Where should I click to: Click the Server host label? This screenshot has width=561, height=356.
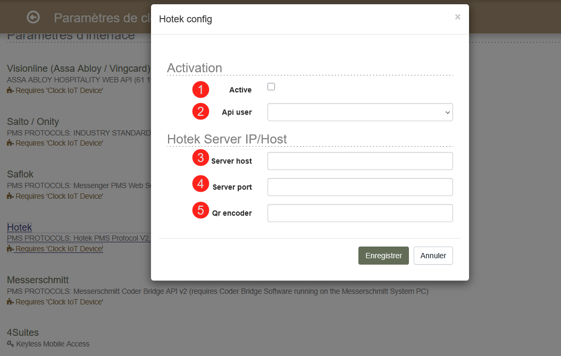[231, 161]
